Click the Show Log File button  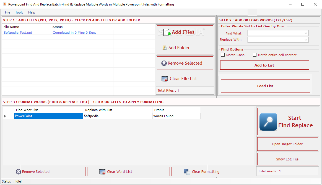point(287,159)
